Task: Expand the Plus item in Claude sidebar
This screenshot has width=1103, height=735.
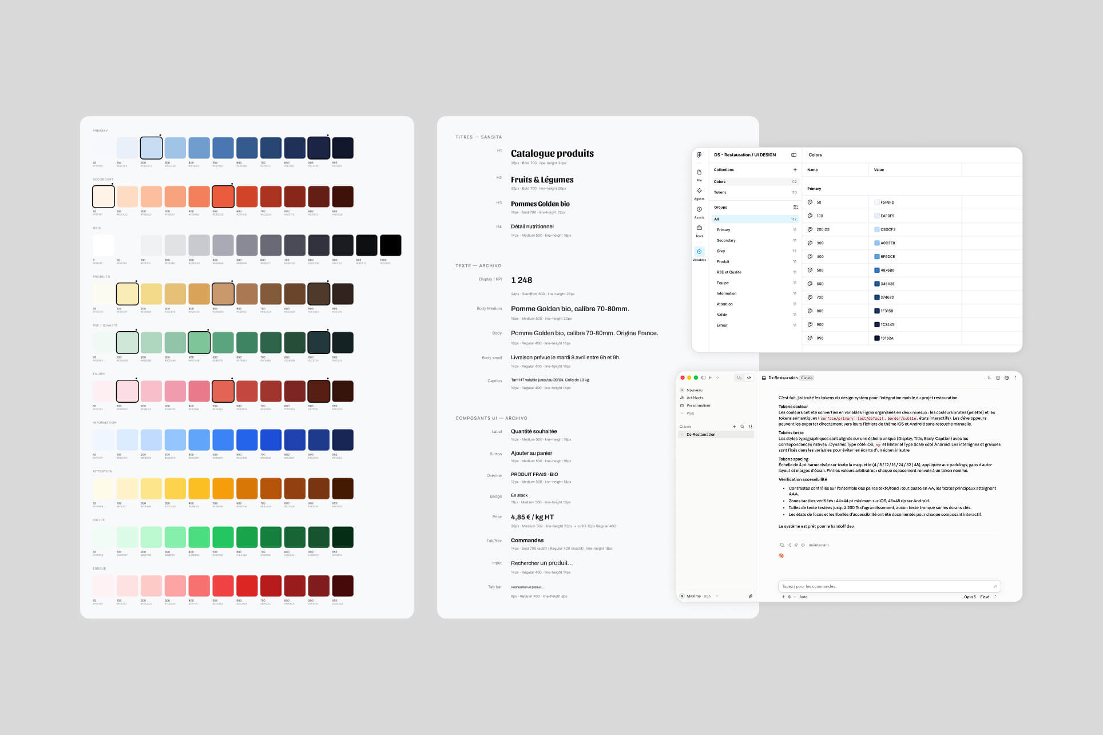Action: [x=690, y=413]
